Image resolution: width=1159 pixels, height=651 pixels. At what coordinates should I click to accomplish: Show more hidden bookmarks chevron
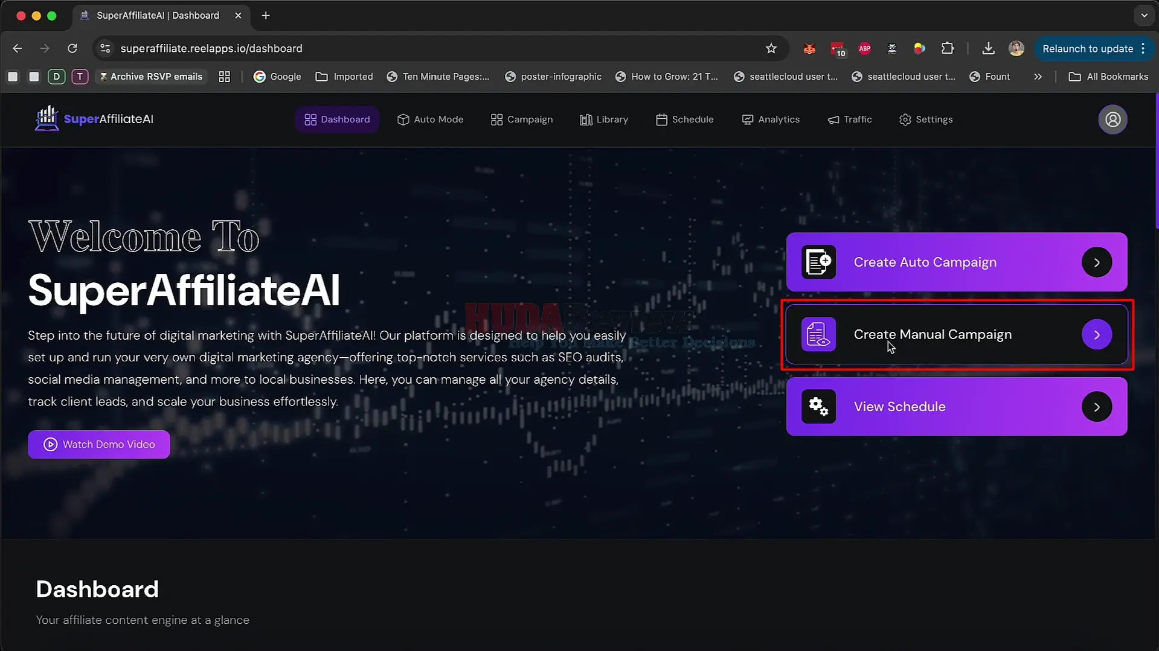[x=1038, y=77]
